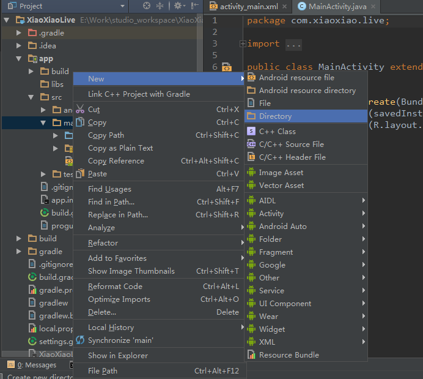The width and height of the screenshot is (423, 379).
Task: Click the gutter related-XML icon on line 6
Action: pos(227,67)
